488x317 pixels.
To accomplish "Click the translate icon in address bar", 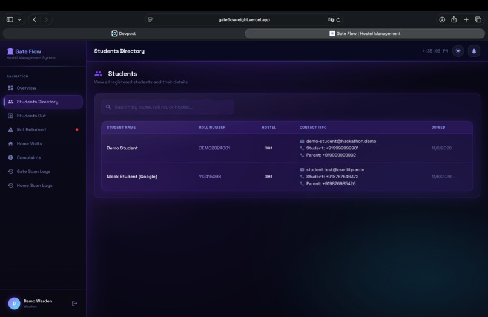I will (x=331, y=19).
